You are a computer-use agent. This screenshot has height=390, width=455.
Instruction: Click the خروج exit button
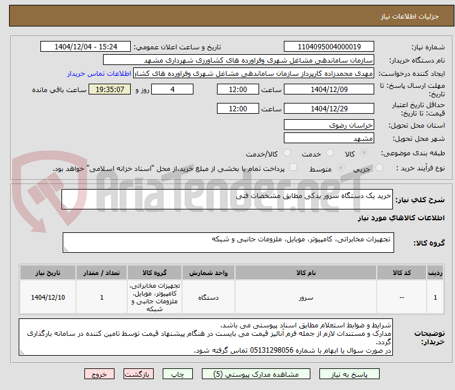point(99,374)
